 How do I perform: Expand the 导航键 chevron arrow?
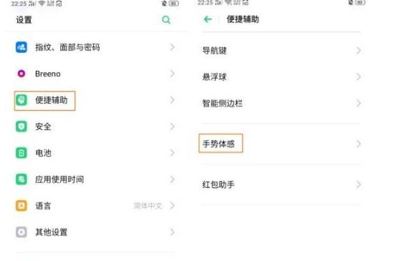pos(359,50)
